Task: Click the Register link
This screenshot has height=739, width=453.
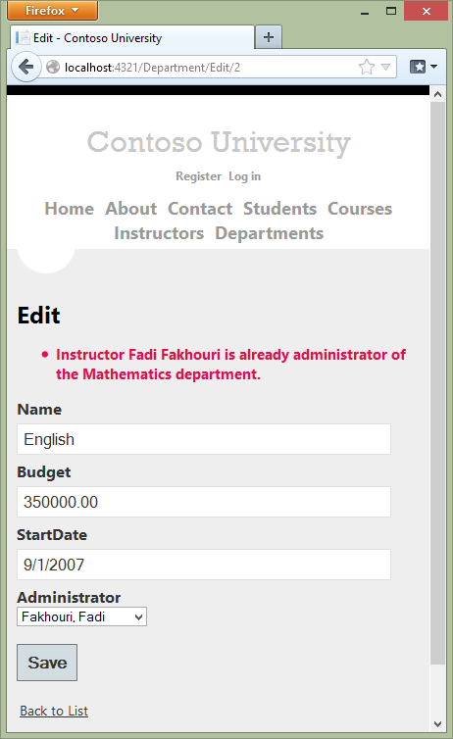Action: pos(198,176)
